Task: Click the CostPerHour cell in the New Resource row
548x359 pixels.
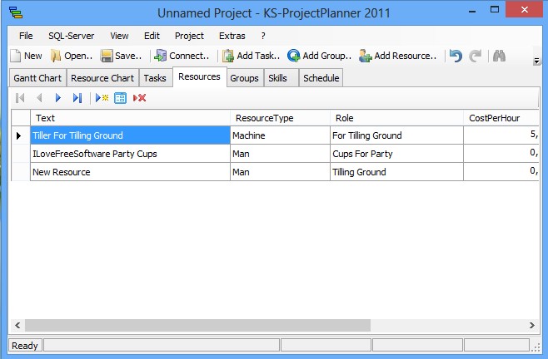Action: point(501,172)
